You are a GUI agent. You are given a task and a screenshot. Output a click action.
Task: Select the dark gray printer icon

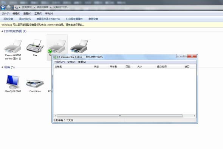[x=79, y=46]
